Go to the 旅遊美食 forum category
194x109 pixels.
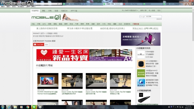pyautogui.click(x=127, y=24)
